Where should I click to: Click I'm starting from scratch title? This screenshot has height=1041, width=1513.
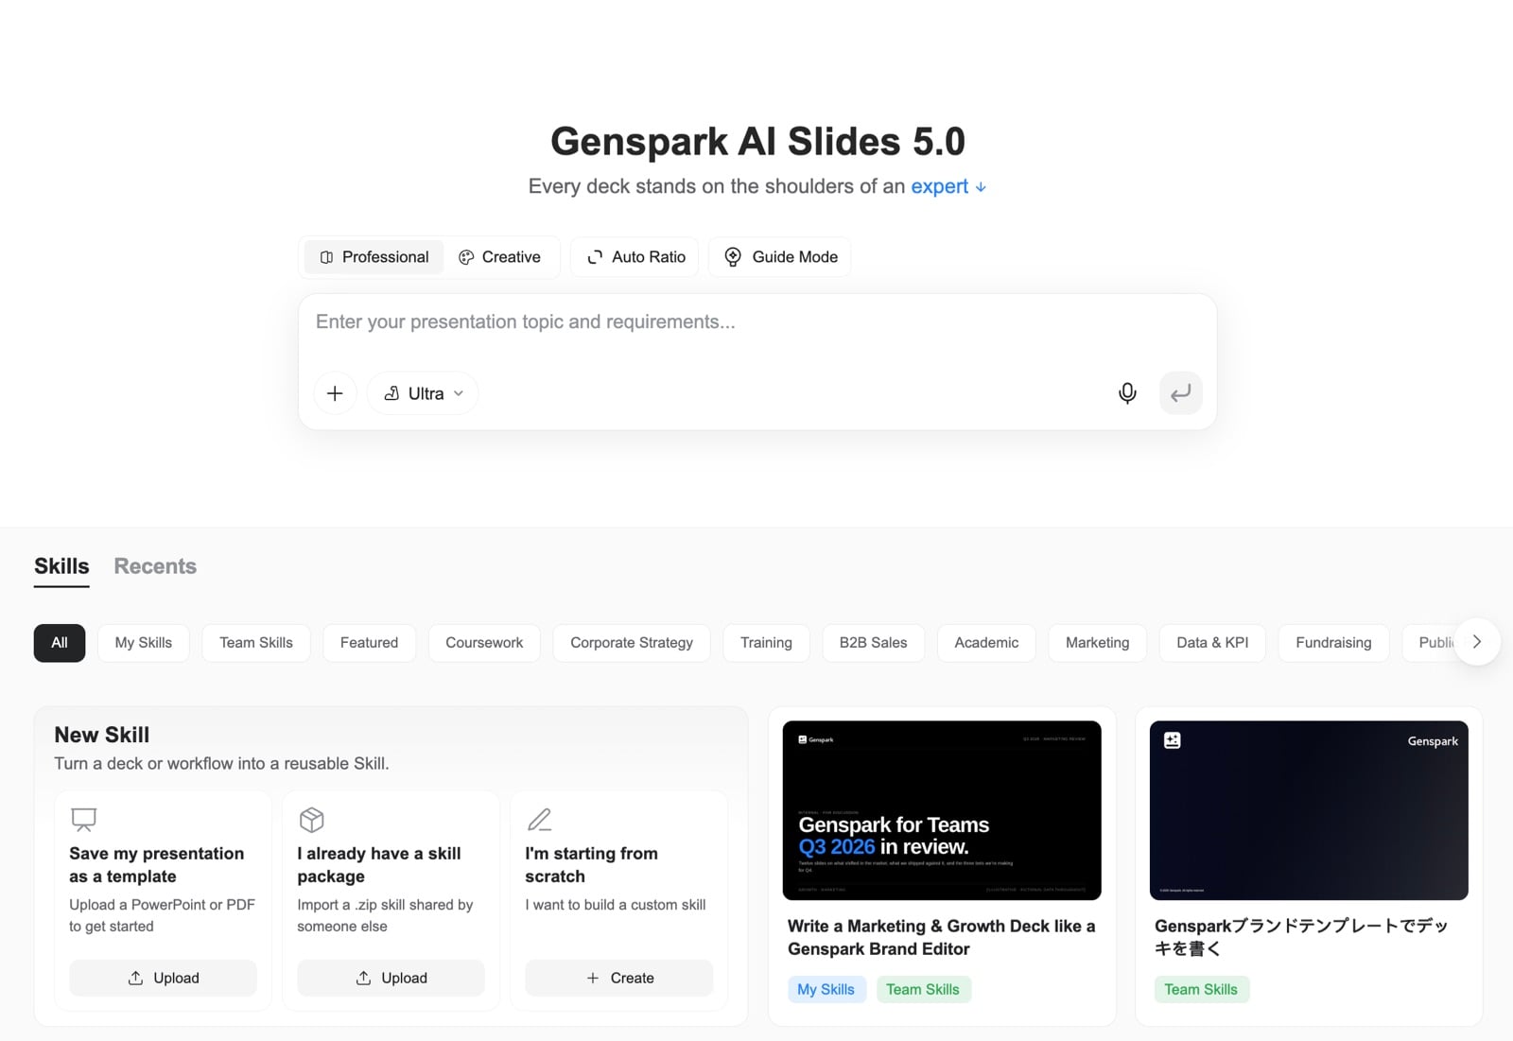pyautogui.click(x=592, y=864)
